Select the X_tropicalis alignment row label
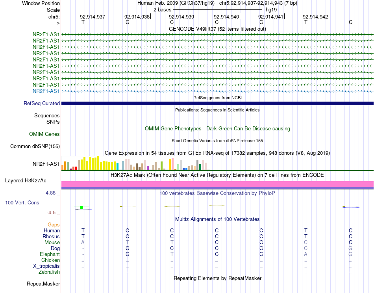 (x=46, y=266)
